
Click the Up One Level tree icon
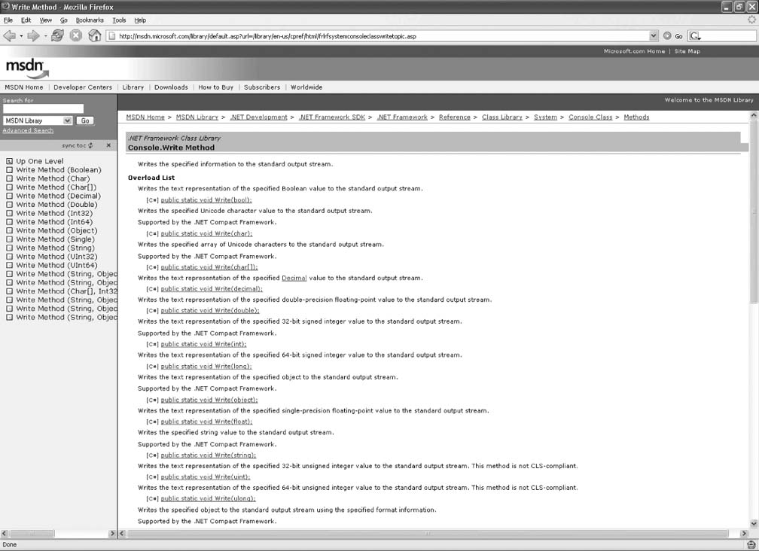click(10, 161)
